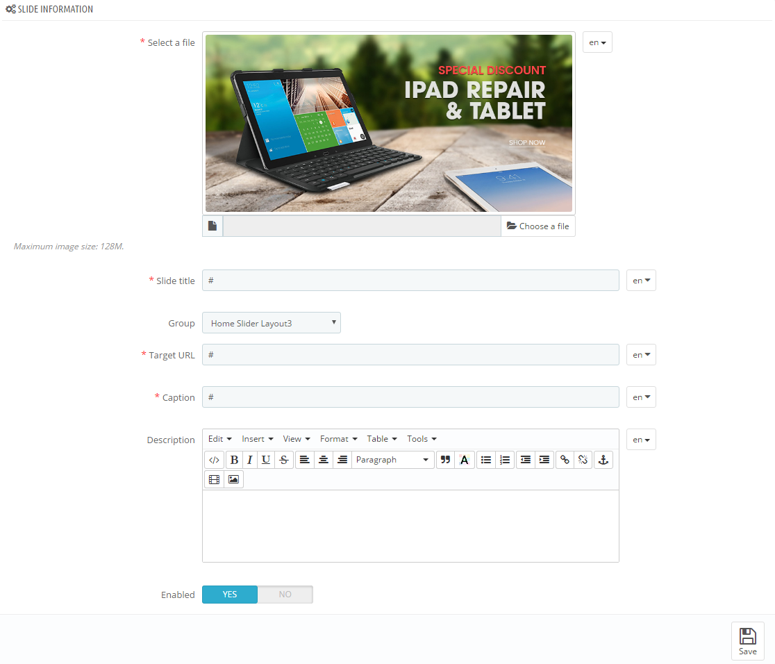Focus the Target URL input field
Viewport: 775px width, 664px height.
tap(410, 354)
